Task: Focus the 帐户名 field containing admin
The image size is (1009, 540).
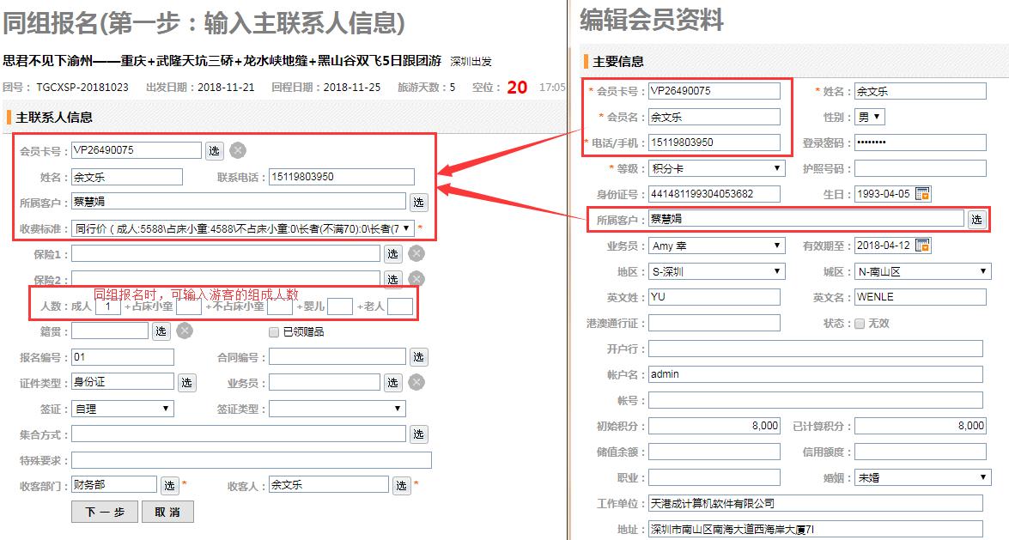Action: [815, 374]
